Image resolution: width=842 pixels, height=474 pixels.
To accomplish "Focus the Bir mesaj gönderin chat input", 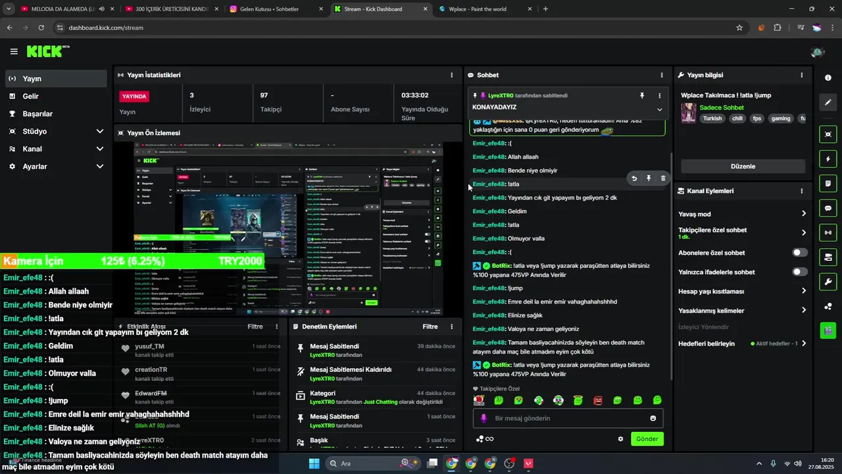I will tap(568, 418).
